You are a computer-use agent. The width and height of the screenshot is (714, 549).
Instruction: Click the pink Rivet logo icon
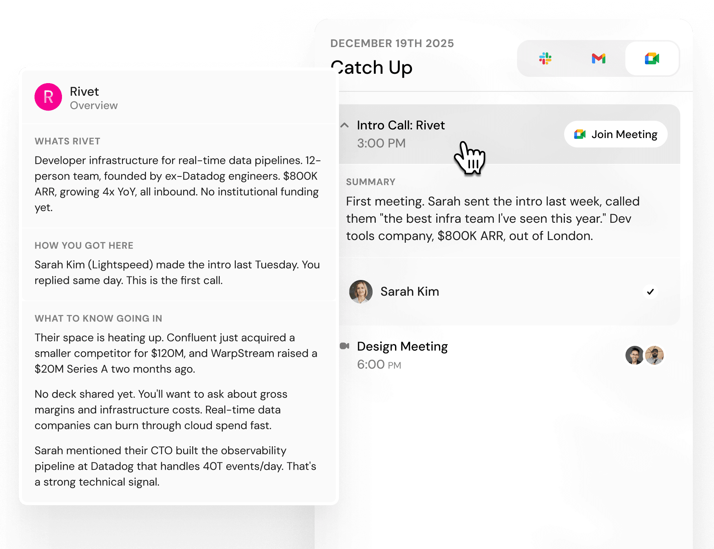coord(48,97)
